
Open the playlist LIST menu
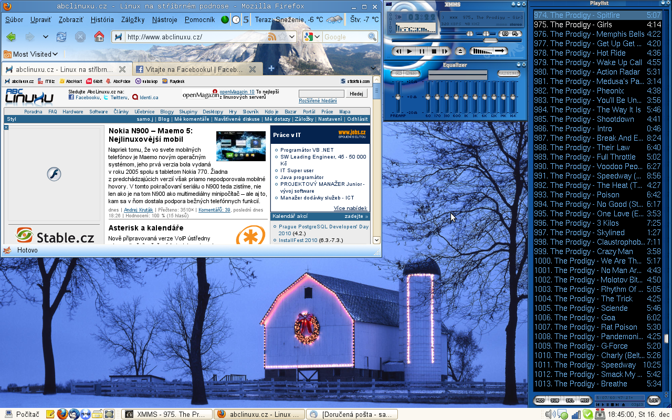coord(654,401)
